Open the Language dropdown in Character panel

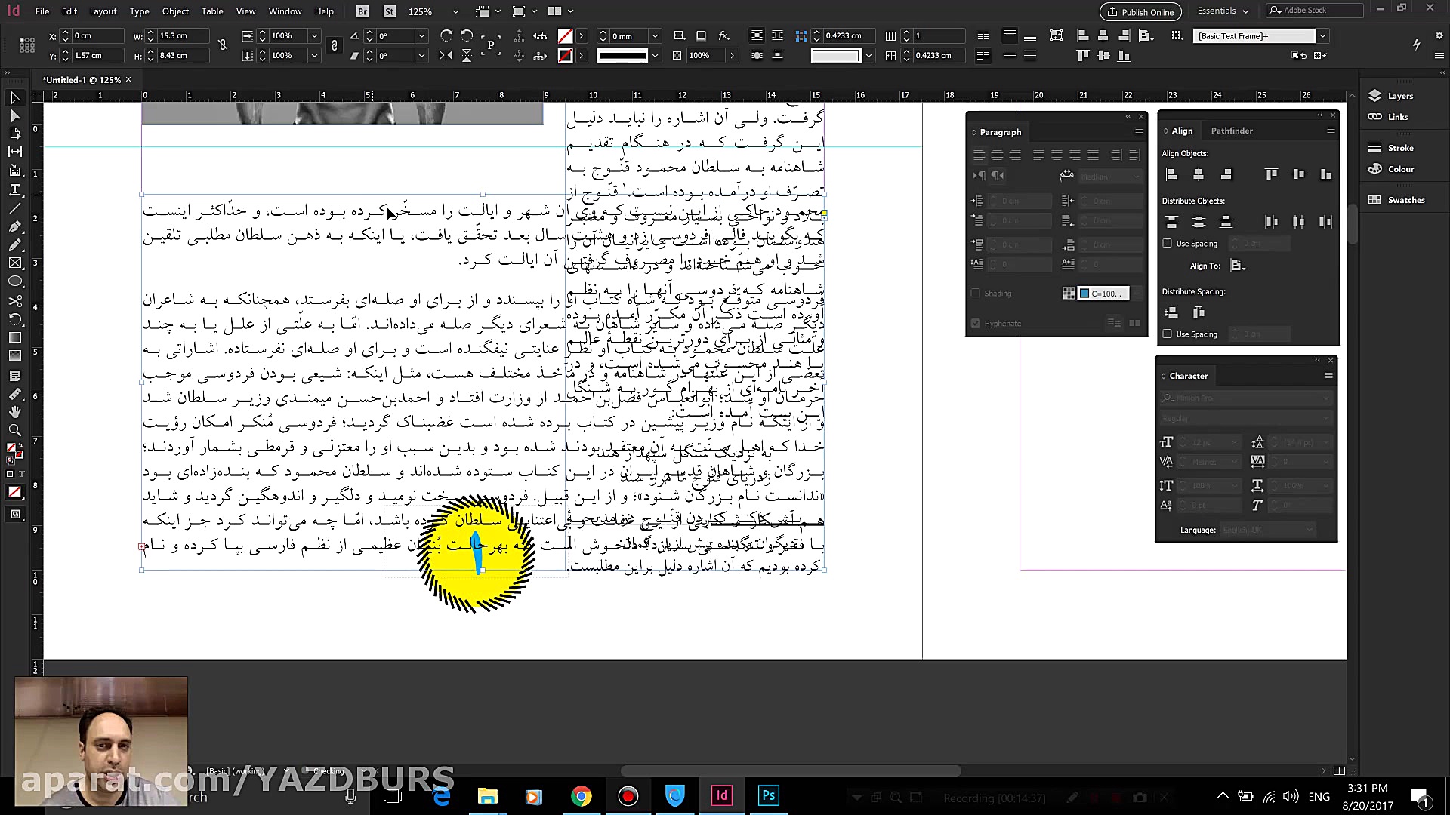[x=1267, y=529]
